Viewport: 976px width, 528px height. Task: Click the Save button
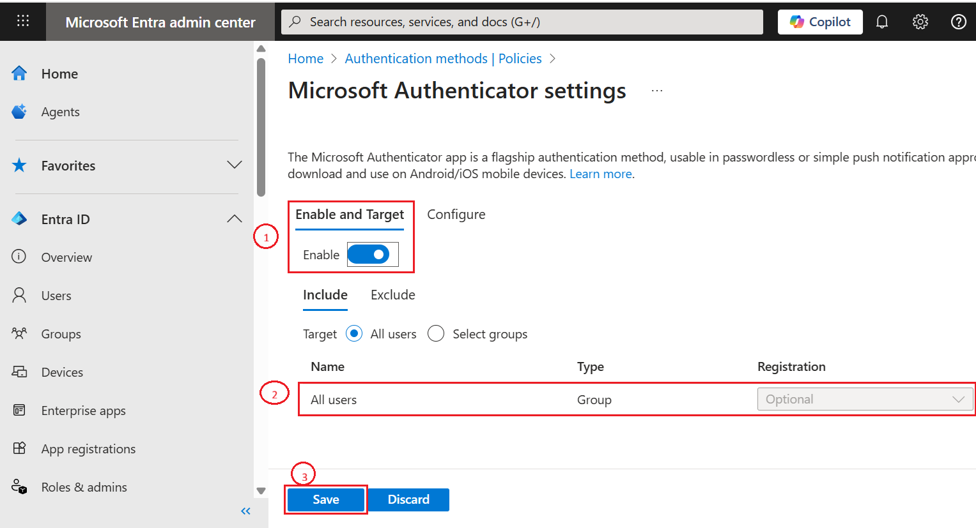point(325,499)
